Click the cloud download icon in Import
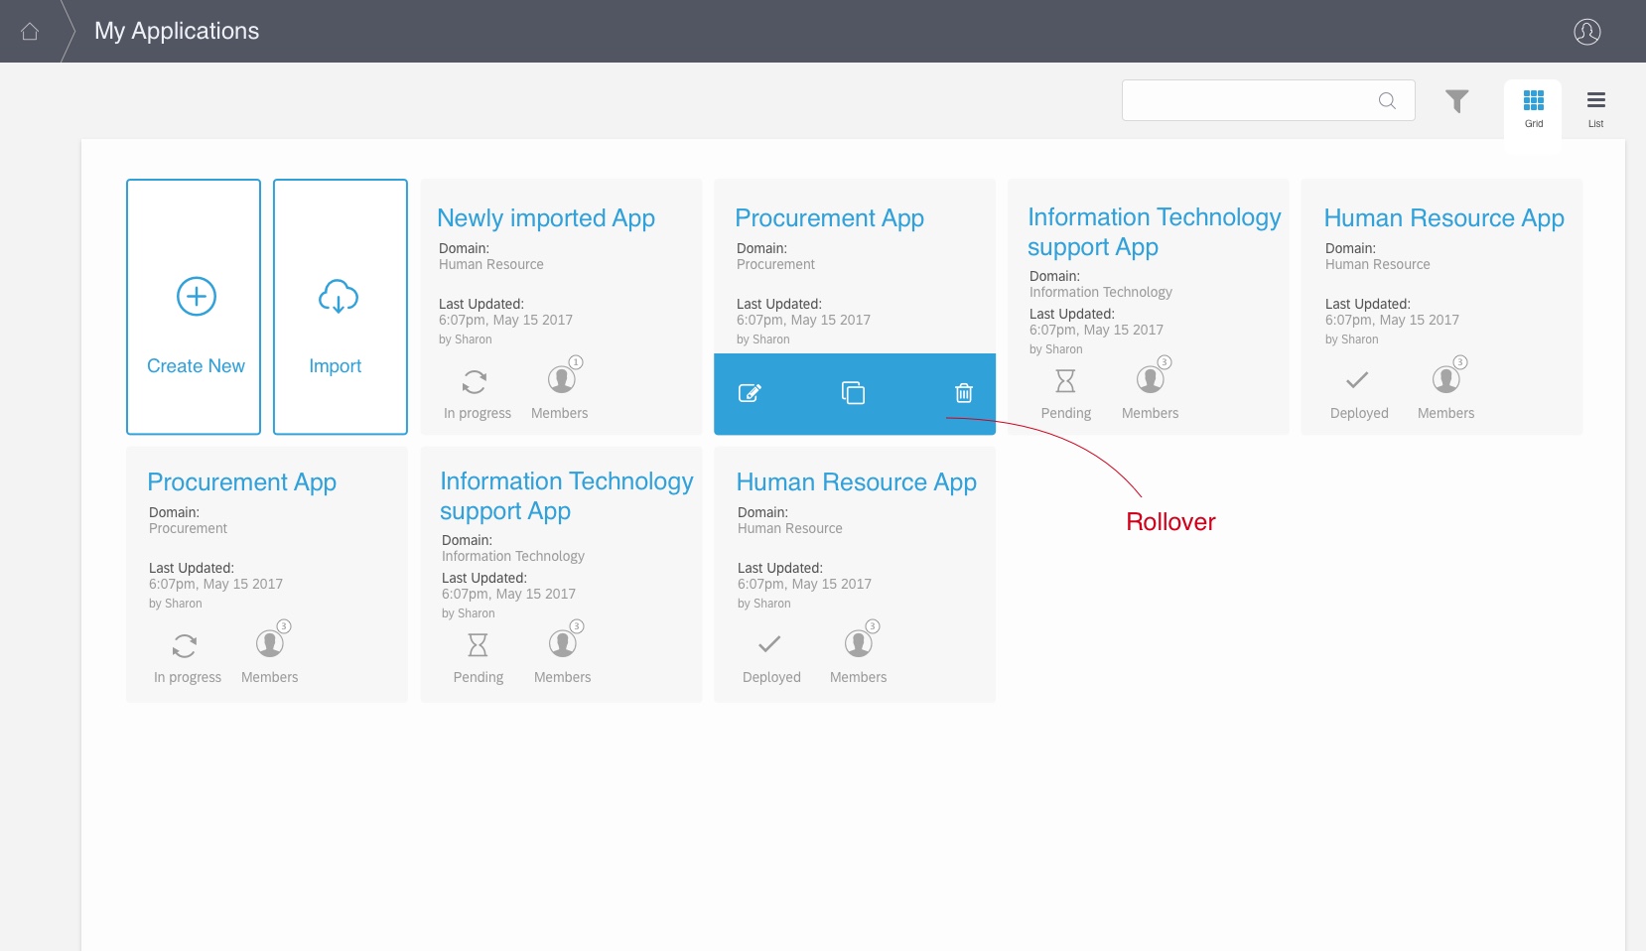The height and width of the screenshot is (951, 1646). pyautogui.click(x=339, y=297)
